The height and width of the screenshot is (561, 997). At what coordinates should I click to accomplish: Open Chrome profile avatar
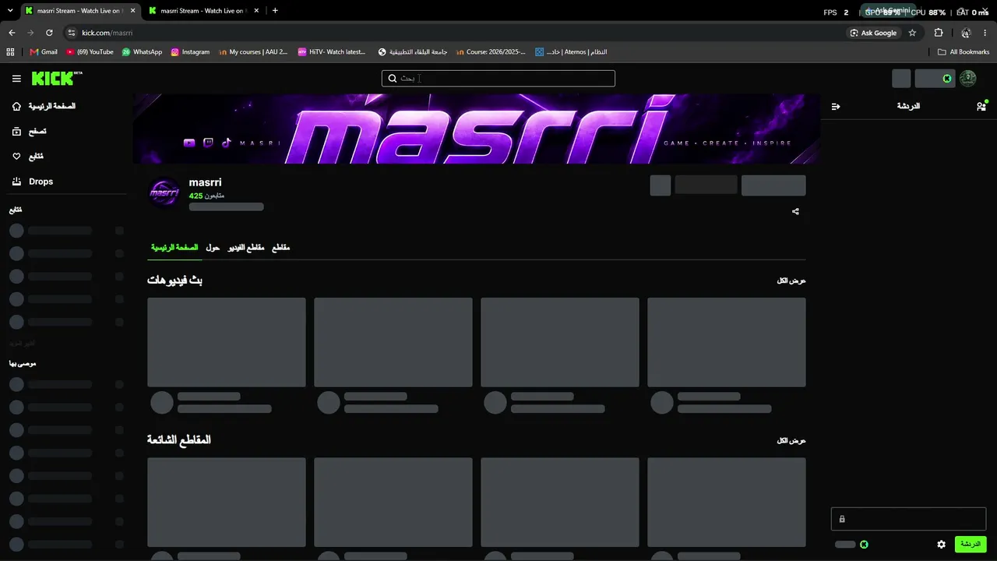coord(966,33)
